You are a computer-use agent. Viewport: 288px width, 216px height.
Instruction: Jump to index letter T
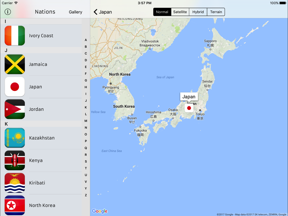click(x=86, y=168)
